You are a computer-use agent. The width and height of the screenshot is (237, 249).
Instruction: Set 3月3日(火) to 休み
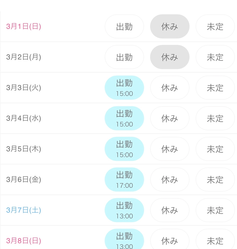point(170,88)
